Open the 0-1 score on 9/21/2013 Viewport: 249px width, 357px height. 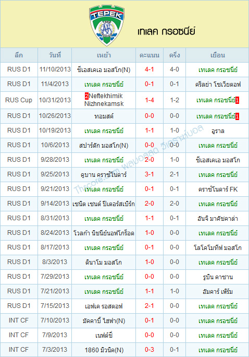coord(150,189)
